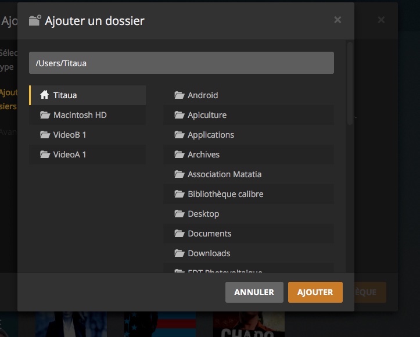Open the Bibliothèque calibre folder
420x337 pixels.
[249, 194]
